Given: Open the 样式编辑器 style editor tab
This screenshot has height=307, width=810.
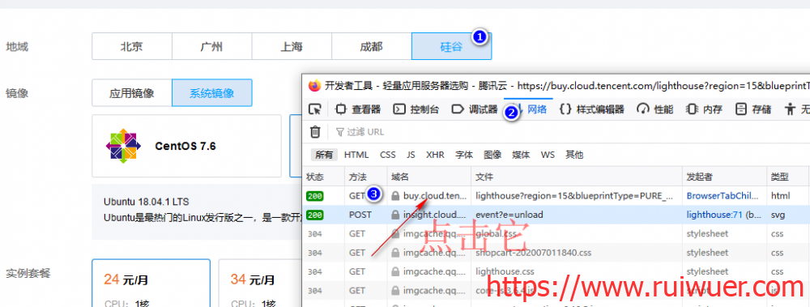Looking at the screenshot, I should (x=592, y=109).
